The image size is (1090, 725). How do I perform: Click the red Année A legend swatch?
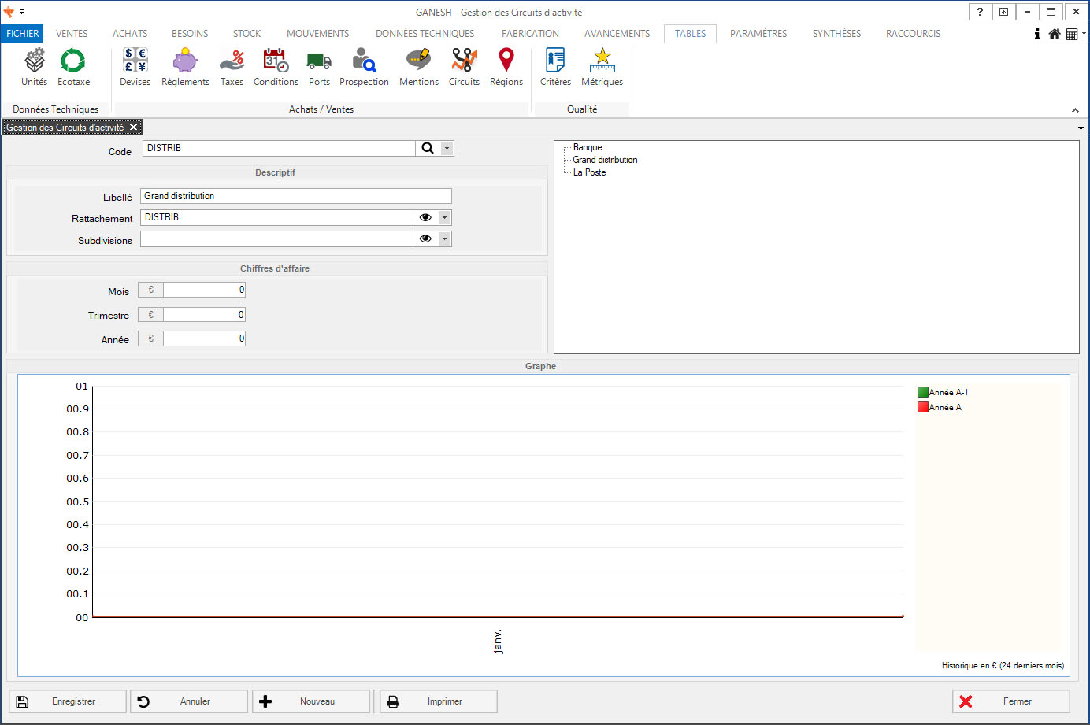click(x=922, y=407)
